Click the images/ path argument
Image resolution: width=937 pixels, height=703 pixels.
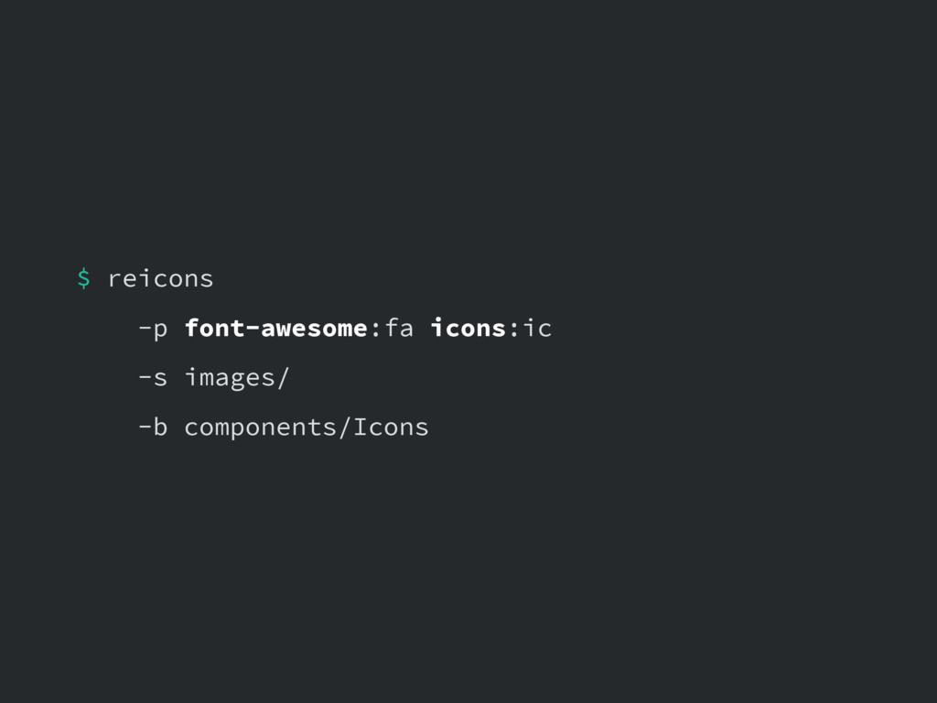pyautogui.click(x=237, y=378)
